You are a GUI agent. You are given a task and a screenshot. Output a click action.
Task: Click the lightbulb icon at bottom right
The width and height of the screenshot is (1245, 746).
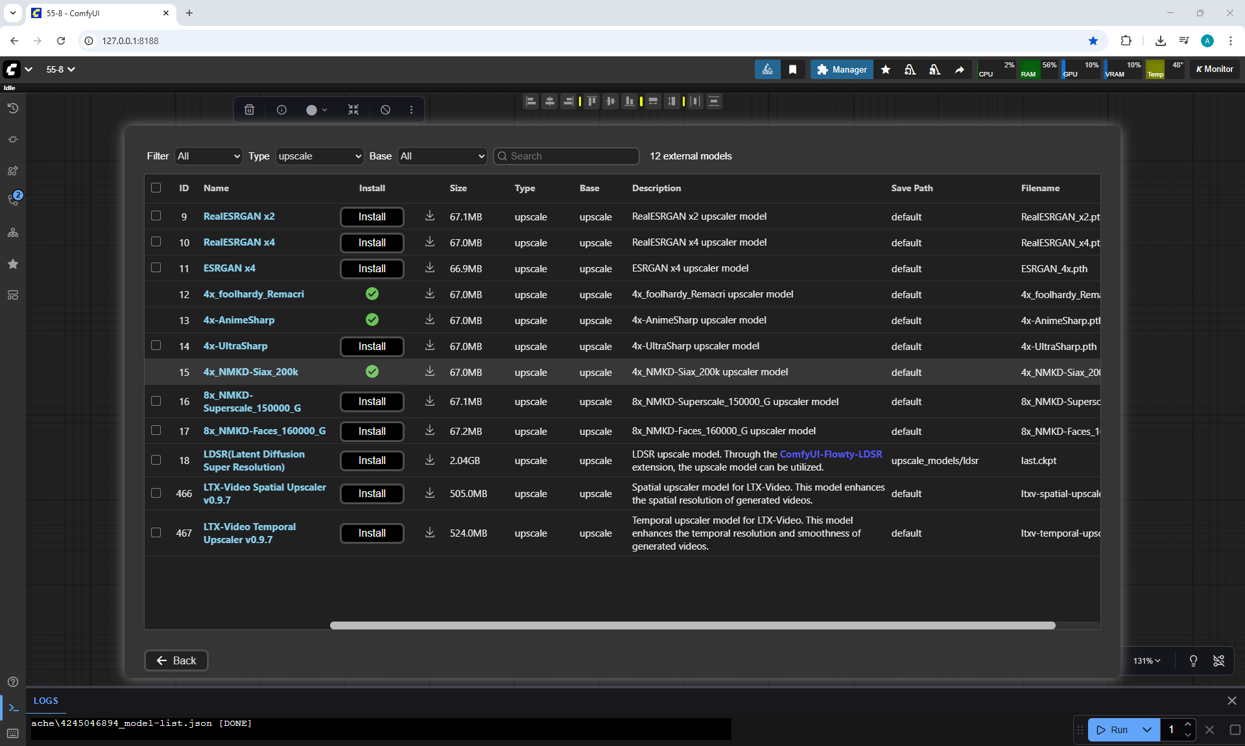pos(1193,660)
